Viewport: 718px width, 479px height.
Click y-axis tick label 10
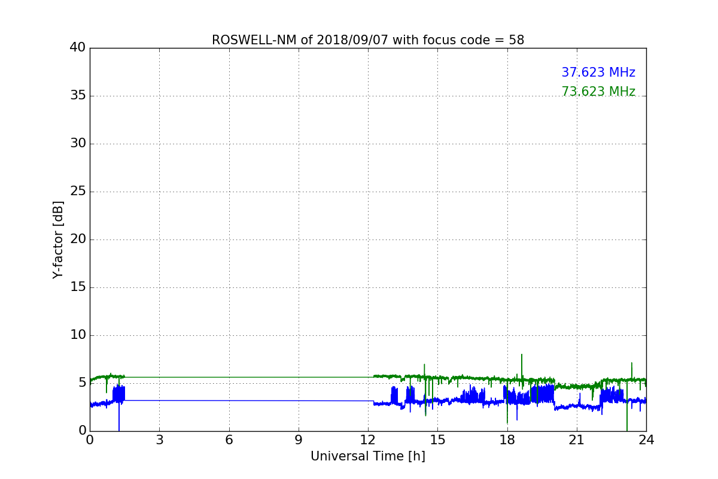click(x=77, y=335)
